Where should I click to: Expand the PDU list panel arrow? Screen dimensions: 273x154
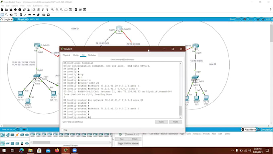[x=113, y=139]
